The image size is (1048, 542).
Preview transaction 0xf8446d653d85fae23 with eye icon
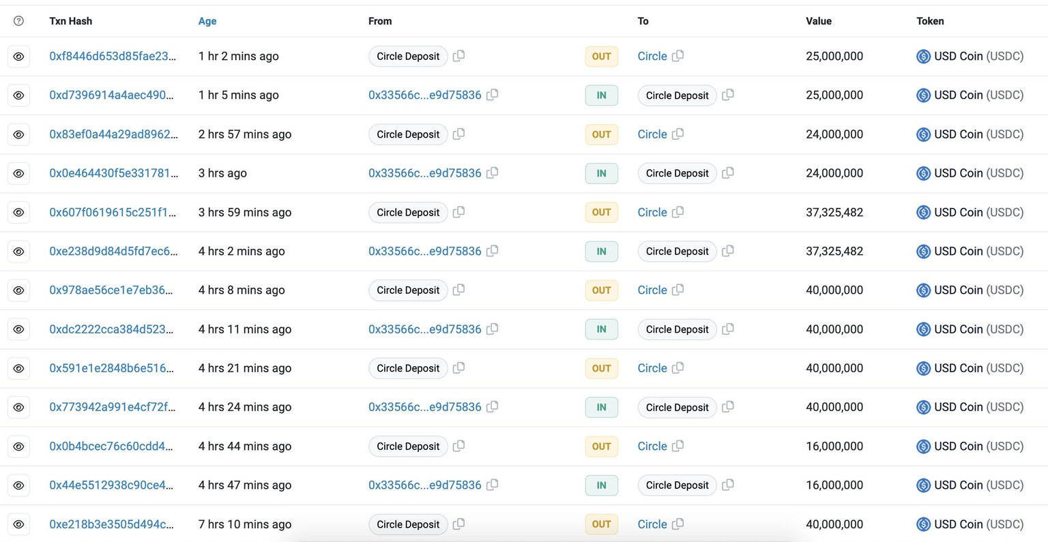pyautogui.click(x=18, y=57)
